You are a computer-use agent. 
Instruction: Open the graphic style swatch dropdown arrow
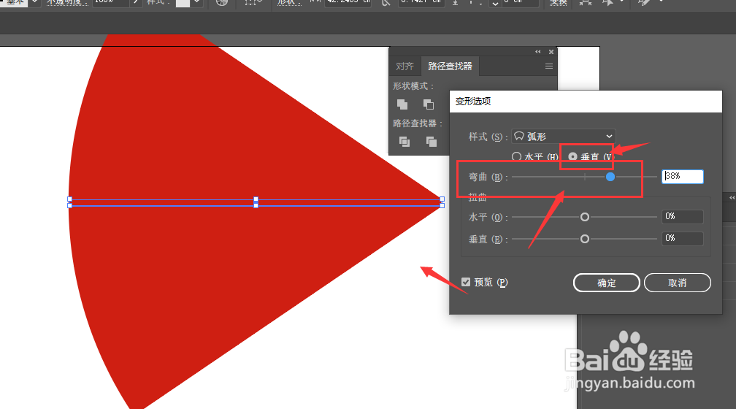(197, 2)
